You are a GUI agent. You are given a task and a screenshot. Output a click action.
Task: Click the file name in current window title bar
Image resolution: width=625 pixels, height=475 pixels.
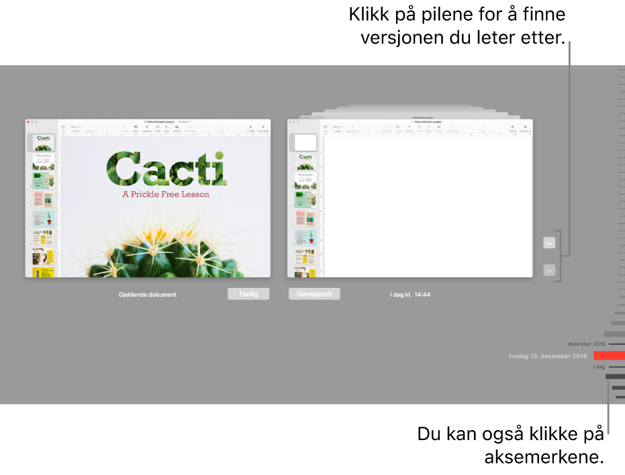point(160,121)
